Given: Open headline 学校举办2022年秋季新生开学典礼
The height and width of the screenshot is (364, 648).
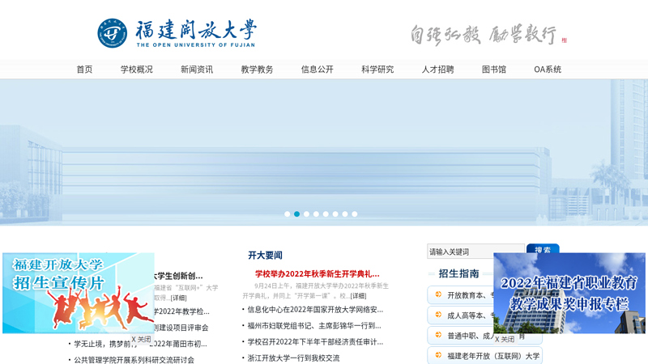Looking at the screenshot, I should tap(317, 274).
